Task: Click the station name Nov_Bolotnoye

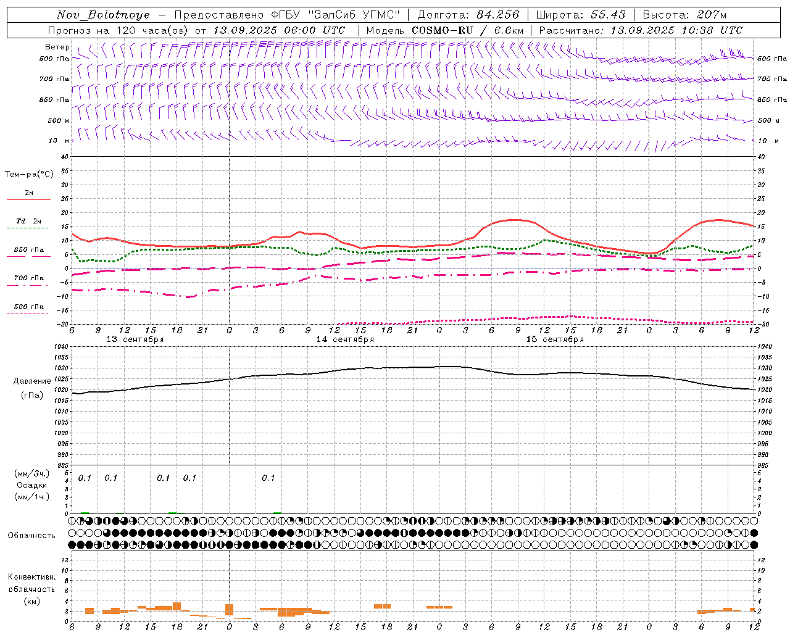Action: coord(103,15)
